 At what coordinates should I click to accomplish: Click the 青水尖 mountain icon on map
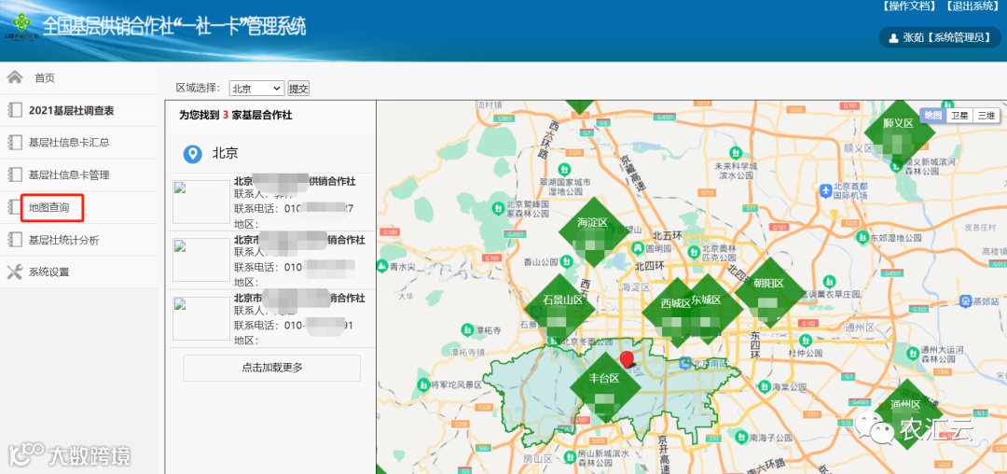[382, 265]
